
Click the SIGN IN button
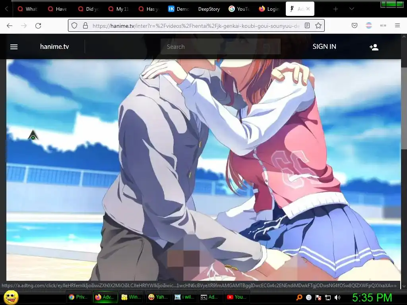(324, 47)
